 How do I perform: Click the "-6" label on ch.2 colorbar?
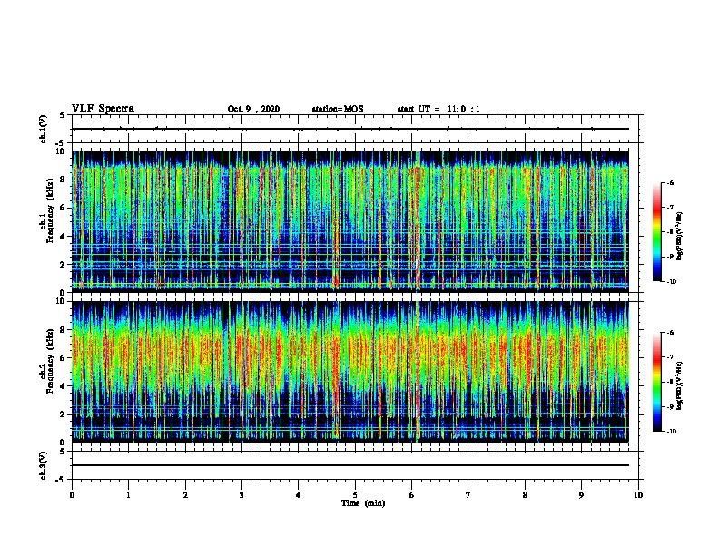click(670, 333)
